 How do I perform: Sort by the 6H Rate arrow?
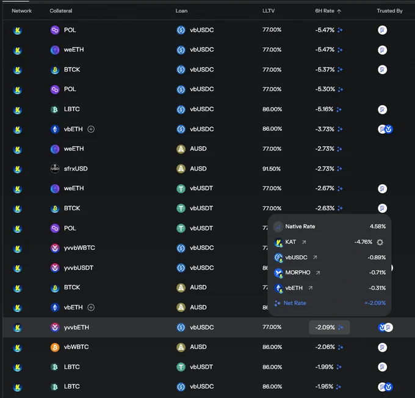point(339,11)
